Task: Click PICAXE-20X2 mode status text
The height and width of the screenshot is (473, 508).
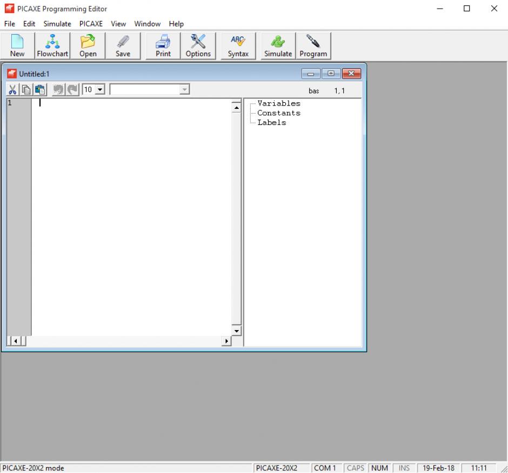Action: click(33, 468)
